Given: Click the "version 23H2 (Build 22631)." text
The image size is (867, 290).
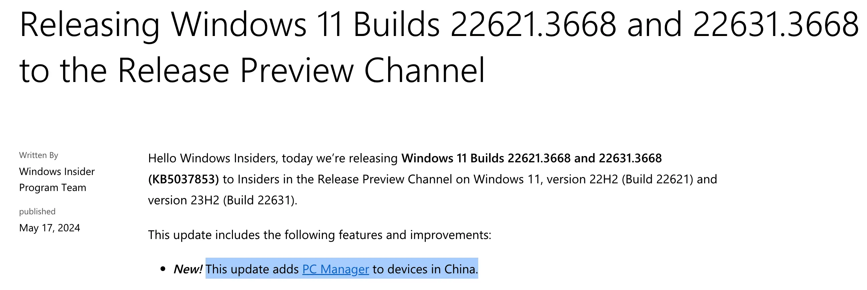Looking at the screenshot, I should click(x=223, y=200).
